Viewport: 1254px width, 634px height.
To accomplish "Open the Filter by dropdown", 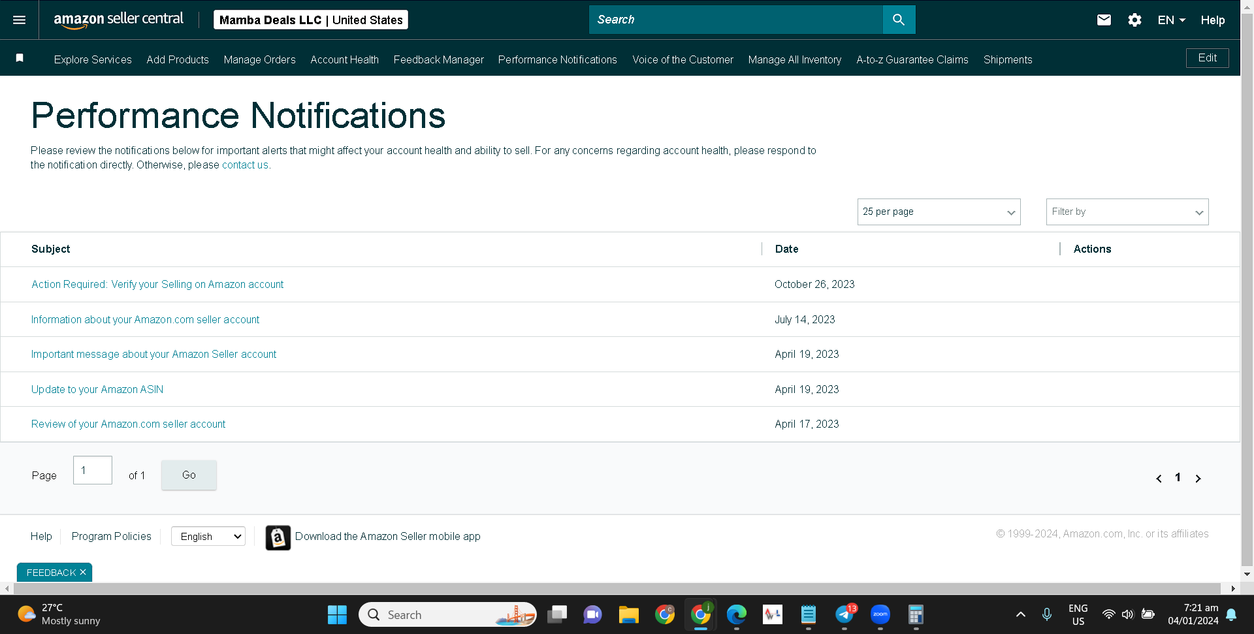I will pyautogui.click(x=1127, y=212).
